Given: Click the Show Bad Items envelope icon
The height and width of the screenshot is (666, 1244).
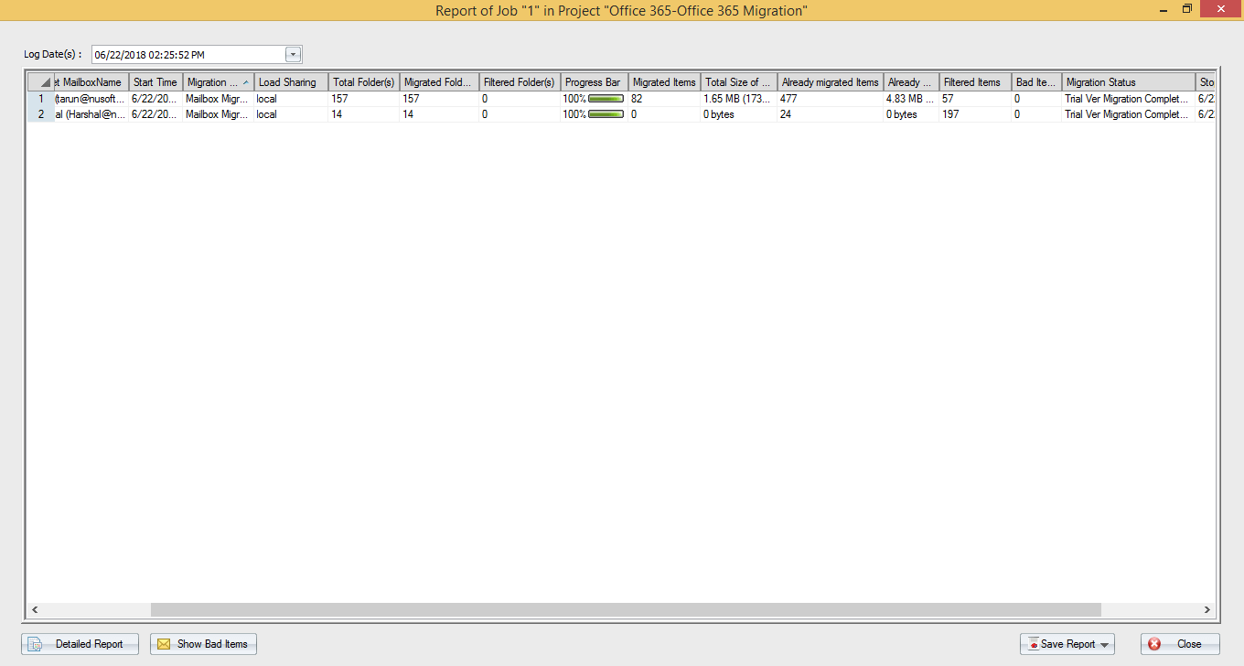Looking at the screenshot, I should pos(164,644).
